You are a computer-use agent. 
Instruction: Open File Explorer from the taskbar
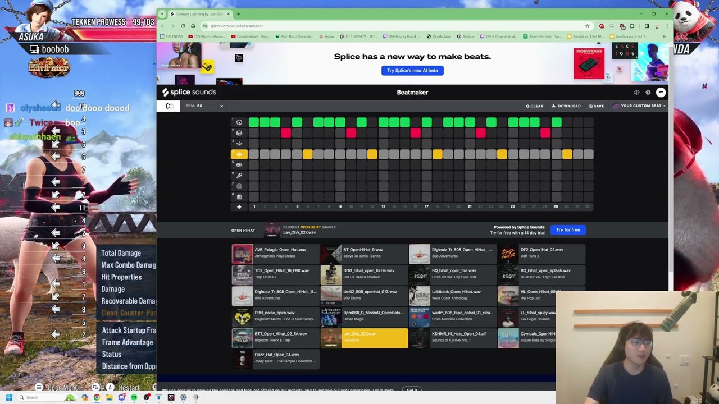(109, 397)
